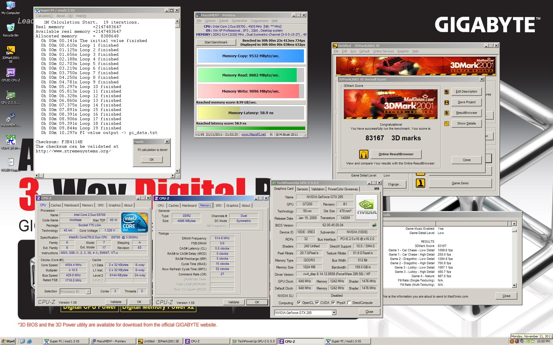Open www.MaxxPI.net link in MaxxMEM
This screenshot has height=345, width=553.
click(x=253, y=134)
